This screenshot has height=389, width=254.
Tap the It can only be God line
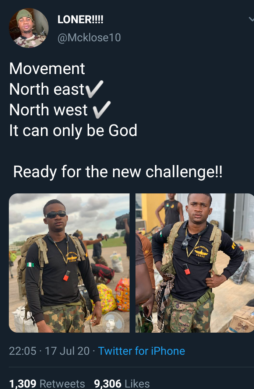[73, 131]
